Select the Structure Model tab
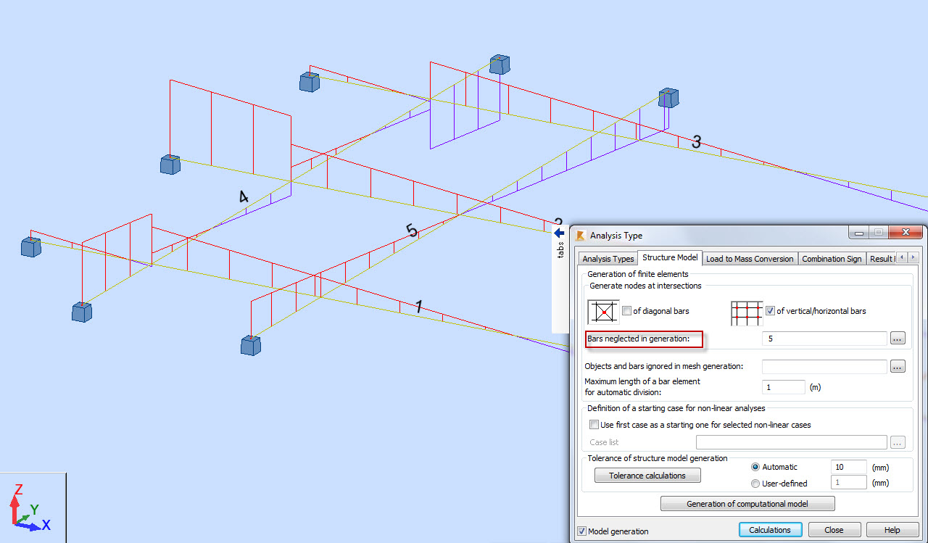Image resolution: width=928 pixels, height=543 pixels. click(x=670, y=257)
